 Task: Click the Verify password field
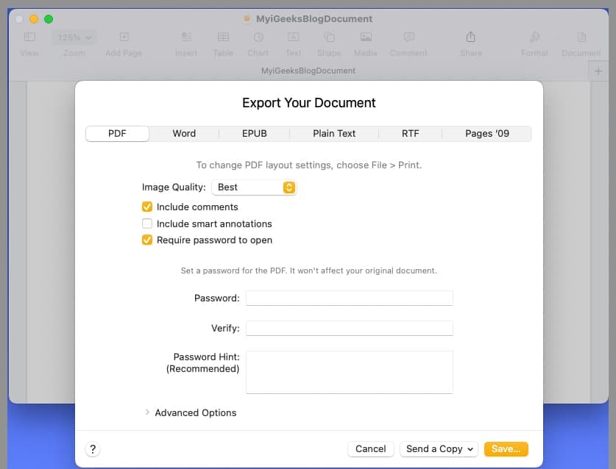tap(350, 328)
